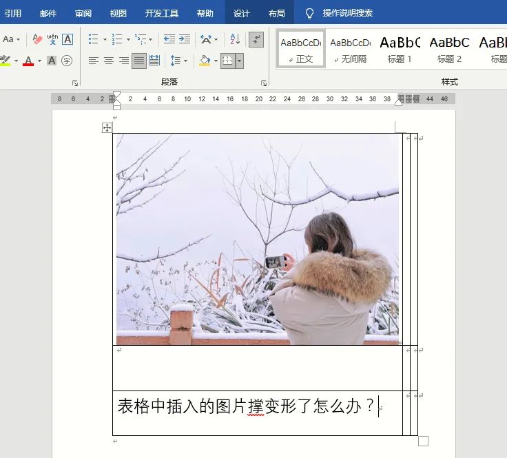The width and height of the screenshot is (507, 458).
Task: Expand the line spacing dropdown arrow
Action: point(185,61)
